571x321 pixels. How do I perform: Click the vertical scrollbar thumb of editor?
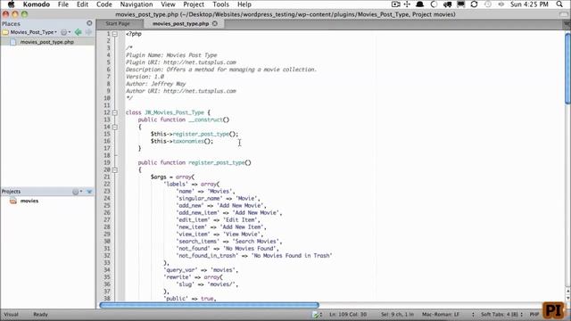pos(567,69)
